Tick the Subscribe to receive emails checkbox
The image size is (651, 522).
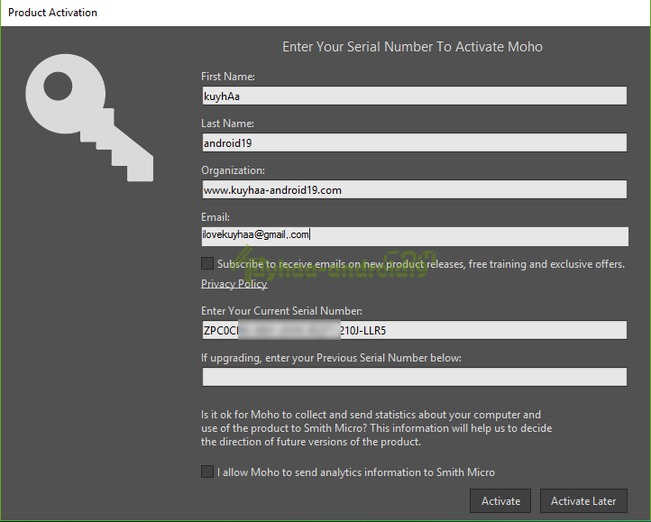(x=207, y=263)
